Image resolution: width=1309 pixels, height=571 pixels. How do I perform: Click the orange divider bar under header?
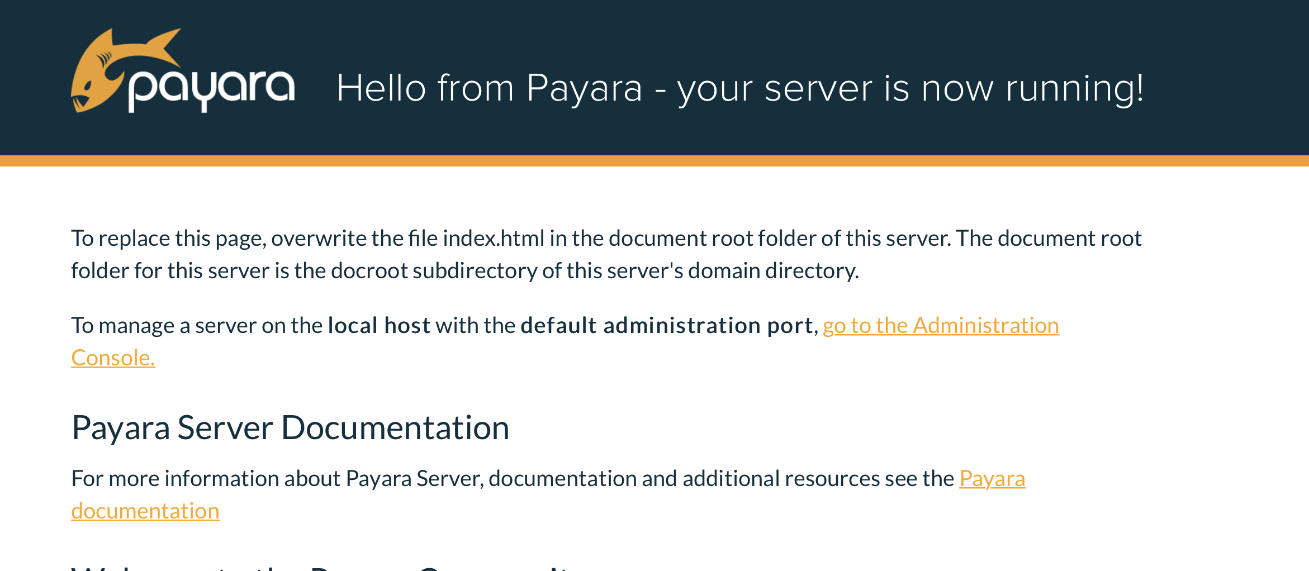tap(654, 161)
